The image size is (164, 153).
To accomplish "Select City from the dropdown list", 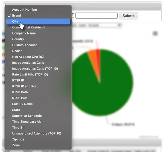I will (38, 21).
